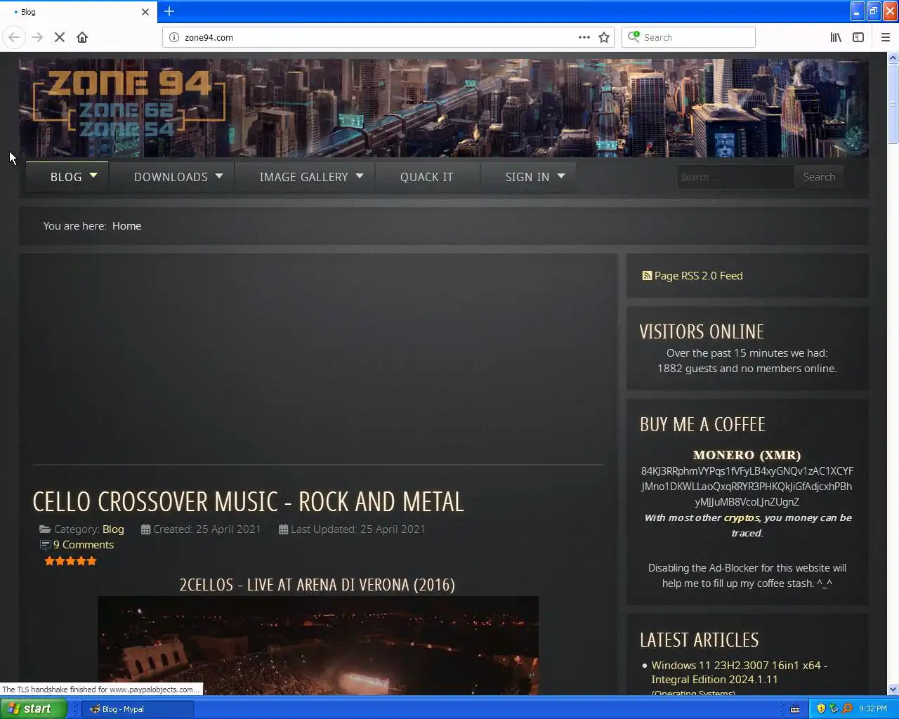Focus the website search text field
Image resolution: width=899 pixels, height=719 pixels.
(x=735, y=177)
